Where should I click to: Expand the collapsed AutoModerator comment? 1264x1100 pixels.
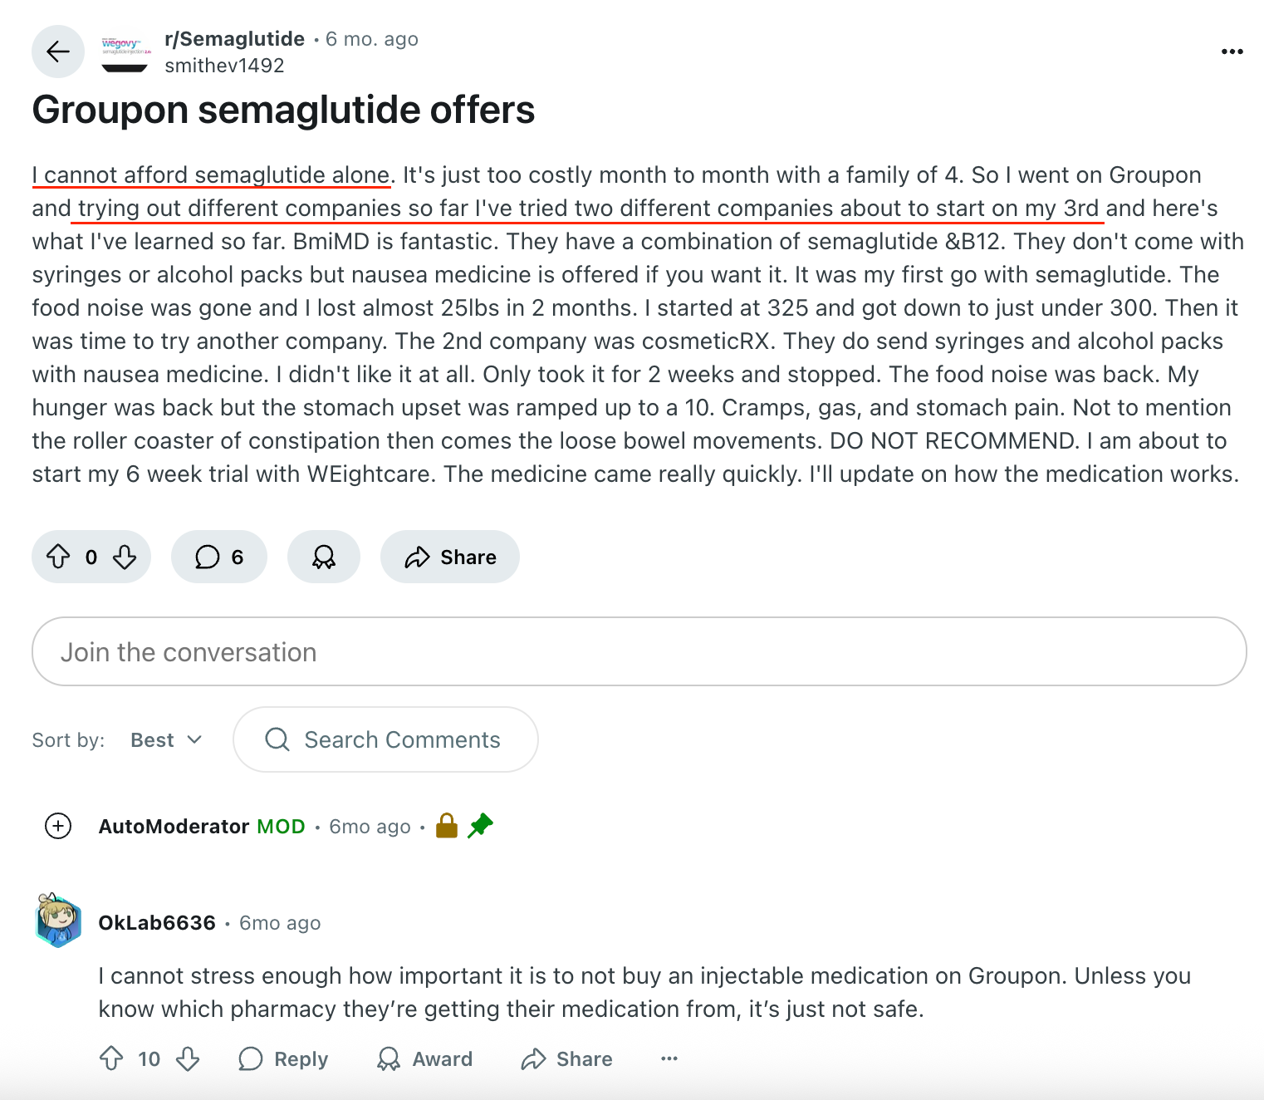coord(58,826)
